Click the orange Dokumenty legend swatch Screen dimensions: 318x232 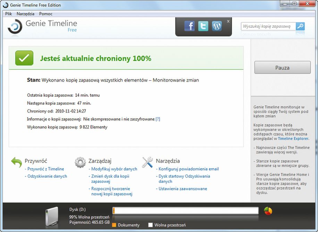click(x=114, y=225)
